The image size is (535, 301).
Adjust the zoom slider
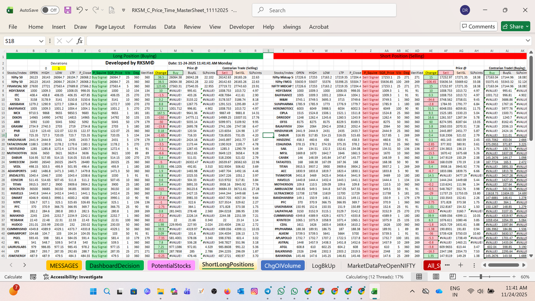481,277
